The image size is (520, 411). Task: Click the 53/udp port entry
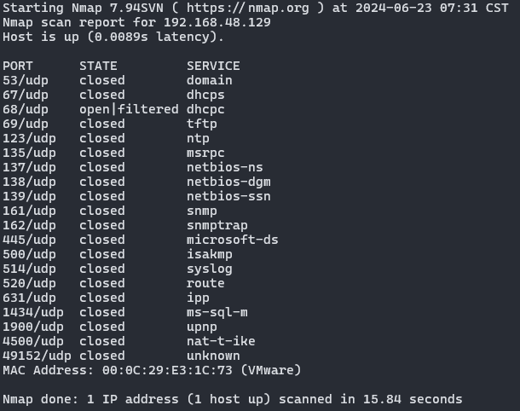21,80
